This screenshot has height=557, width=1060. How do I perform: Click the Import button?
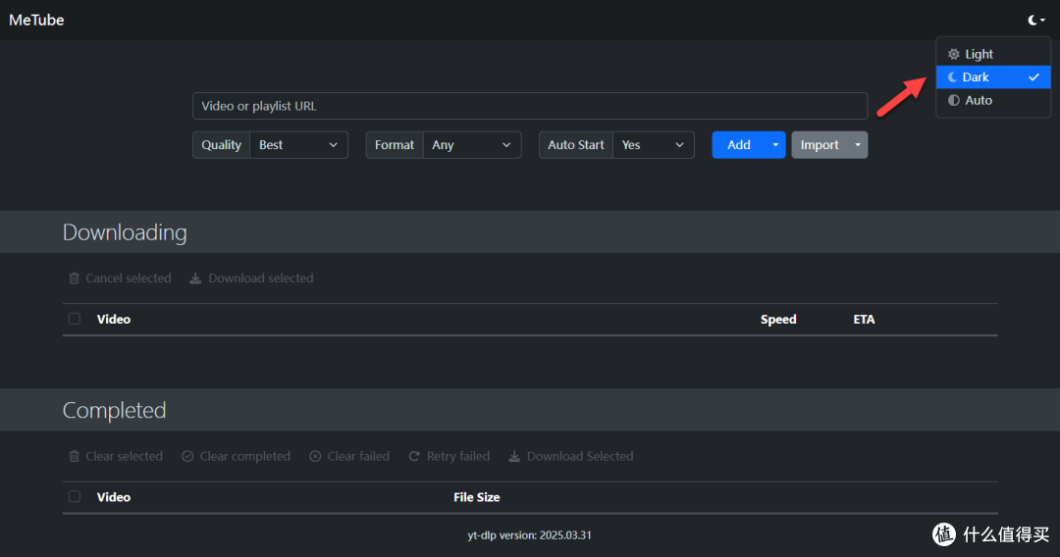coord(820,145)
